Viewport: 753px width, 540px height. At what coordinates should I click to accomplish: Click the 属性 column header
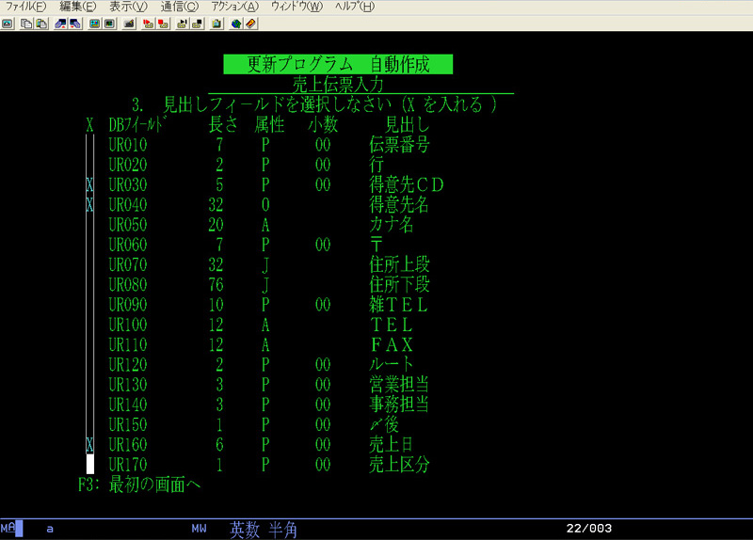(269, 125)
